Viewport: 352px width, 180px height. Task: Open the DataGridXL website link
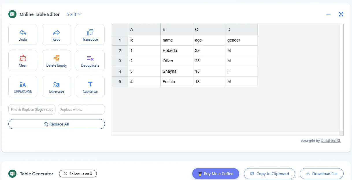331,140
